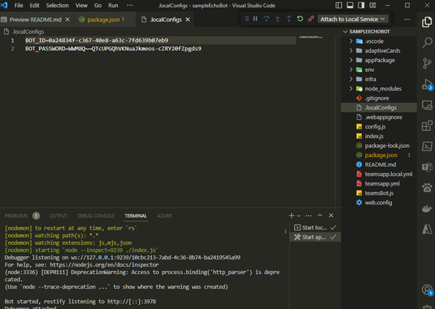435x309 pixels.
Task: Open the Selection menu
Action: coord(57,6)
